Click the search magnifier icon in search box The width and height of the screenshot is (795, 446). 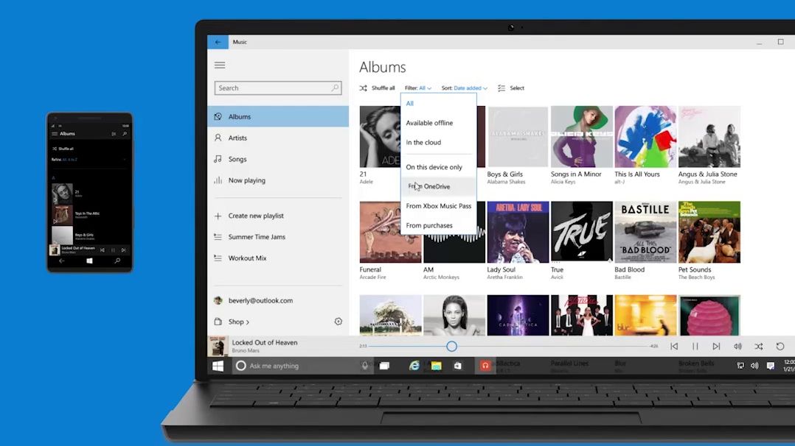point(335,88)
